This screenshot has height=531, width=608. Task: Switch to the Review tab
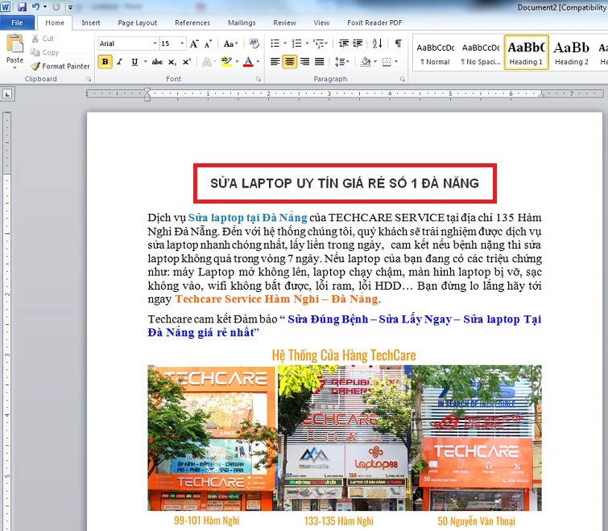click(x=284, y=23)
